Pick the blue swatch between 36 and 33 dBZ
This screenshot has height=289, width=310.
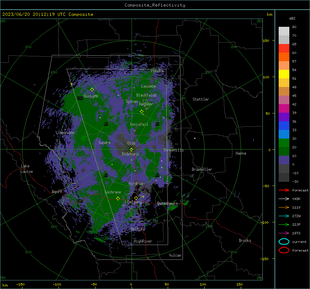pos(284,126)
